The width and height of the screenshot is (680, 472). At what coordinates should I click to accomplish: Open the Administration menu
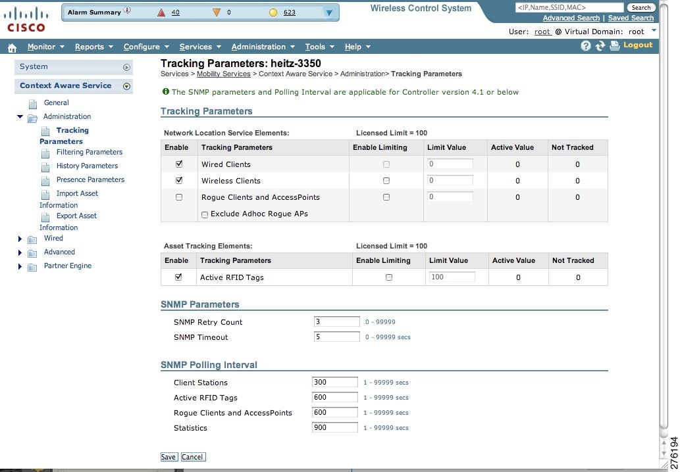click(263, 47)
